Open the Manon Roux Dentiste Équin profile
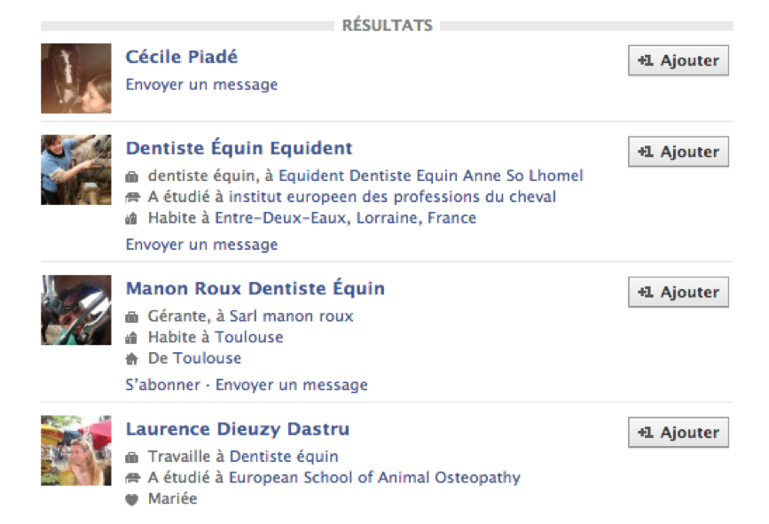The height and width of the screenshot is (524, 769). point(255,289)
